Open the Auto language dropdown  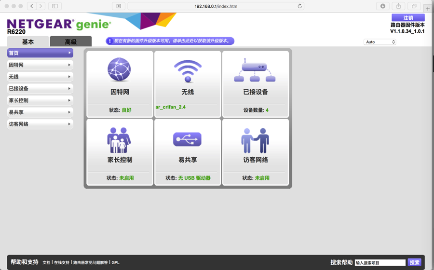pyautogui.click(x=380, y=42)
